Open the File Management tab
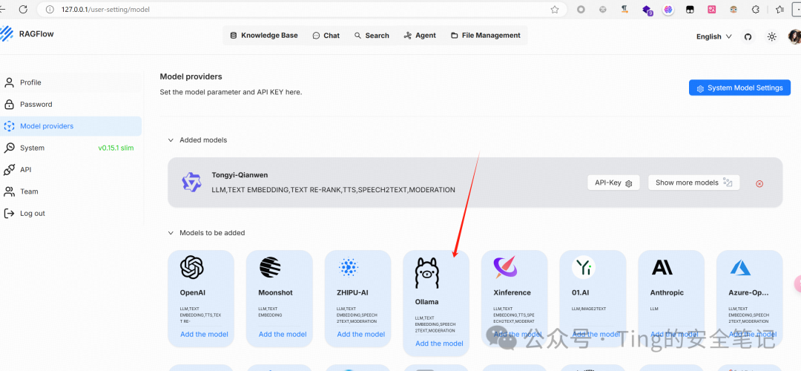 coord(485,36)
